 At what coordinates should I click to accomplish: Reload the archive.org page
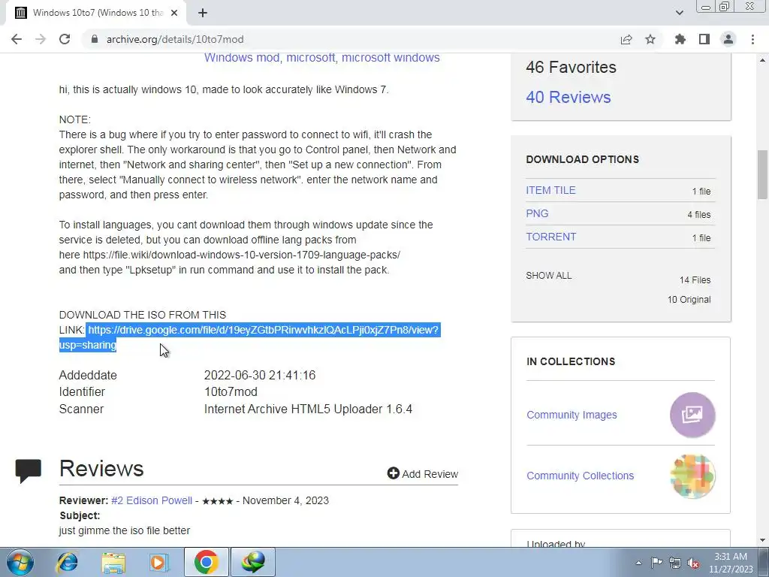[x=65, y=39]
